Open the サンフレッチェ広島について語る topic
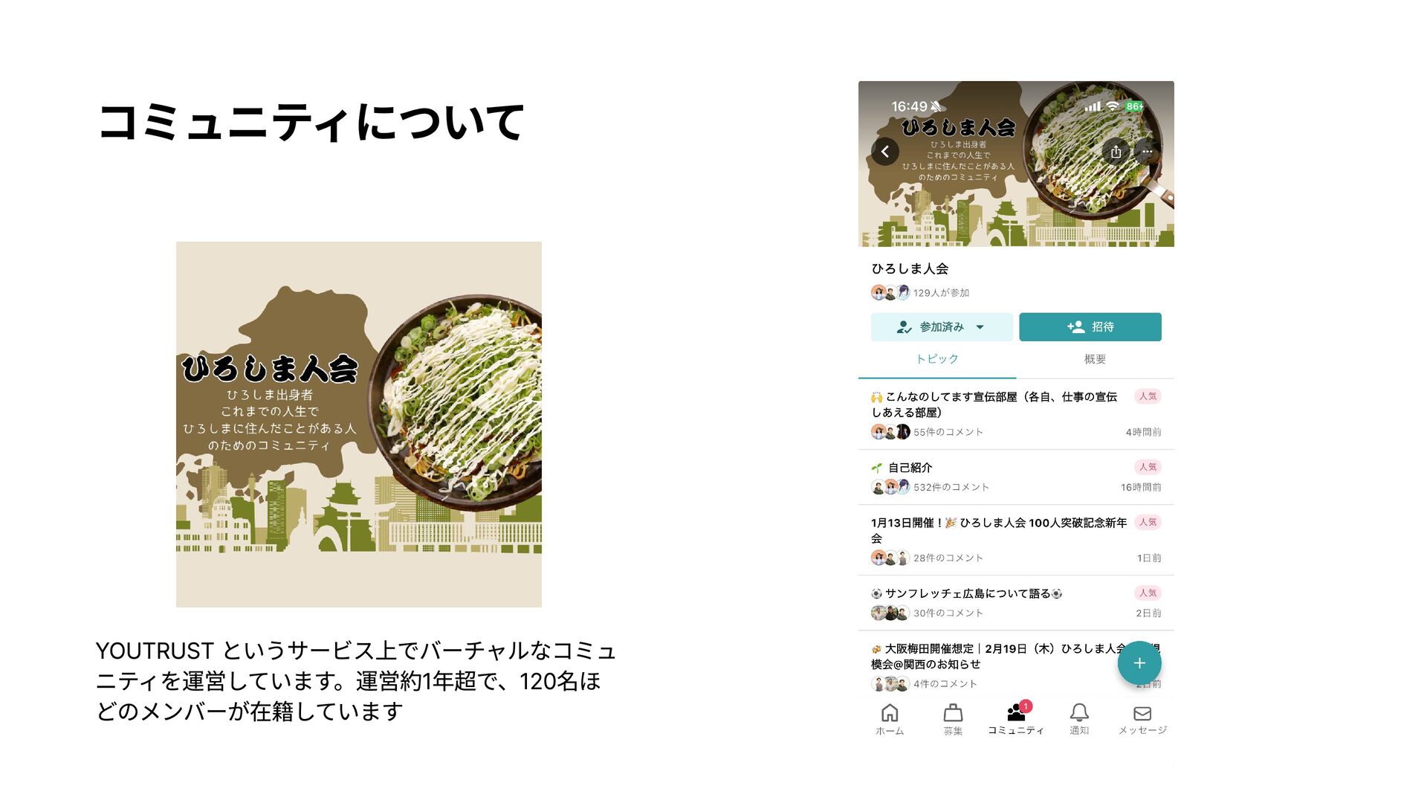 (x=1016, y=603)
